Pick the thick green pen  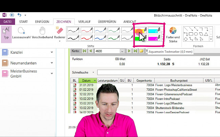point(114,38)
